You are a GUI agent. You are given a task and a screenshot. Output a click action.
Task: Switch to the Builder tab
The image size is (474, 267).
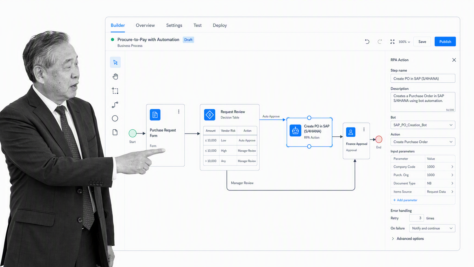click(118, 25)
